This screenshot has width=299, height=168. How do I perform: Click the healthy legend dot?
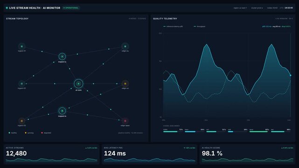(9, 133)
